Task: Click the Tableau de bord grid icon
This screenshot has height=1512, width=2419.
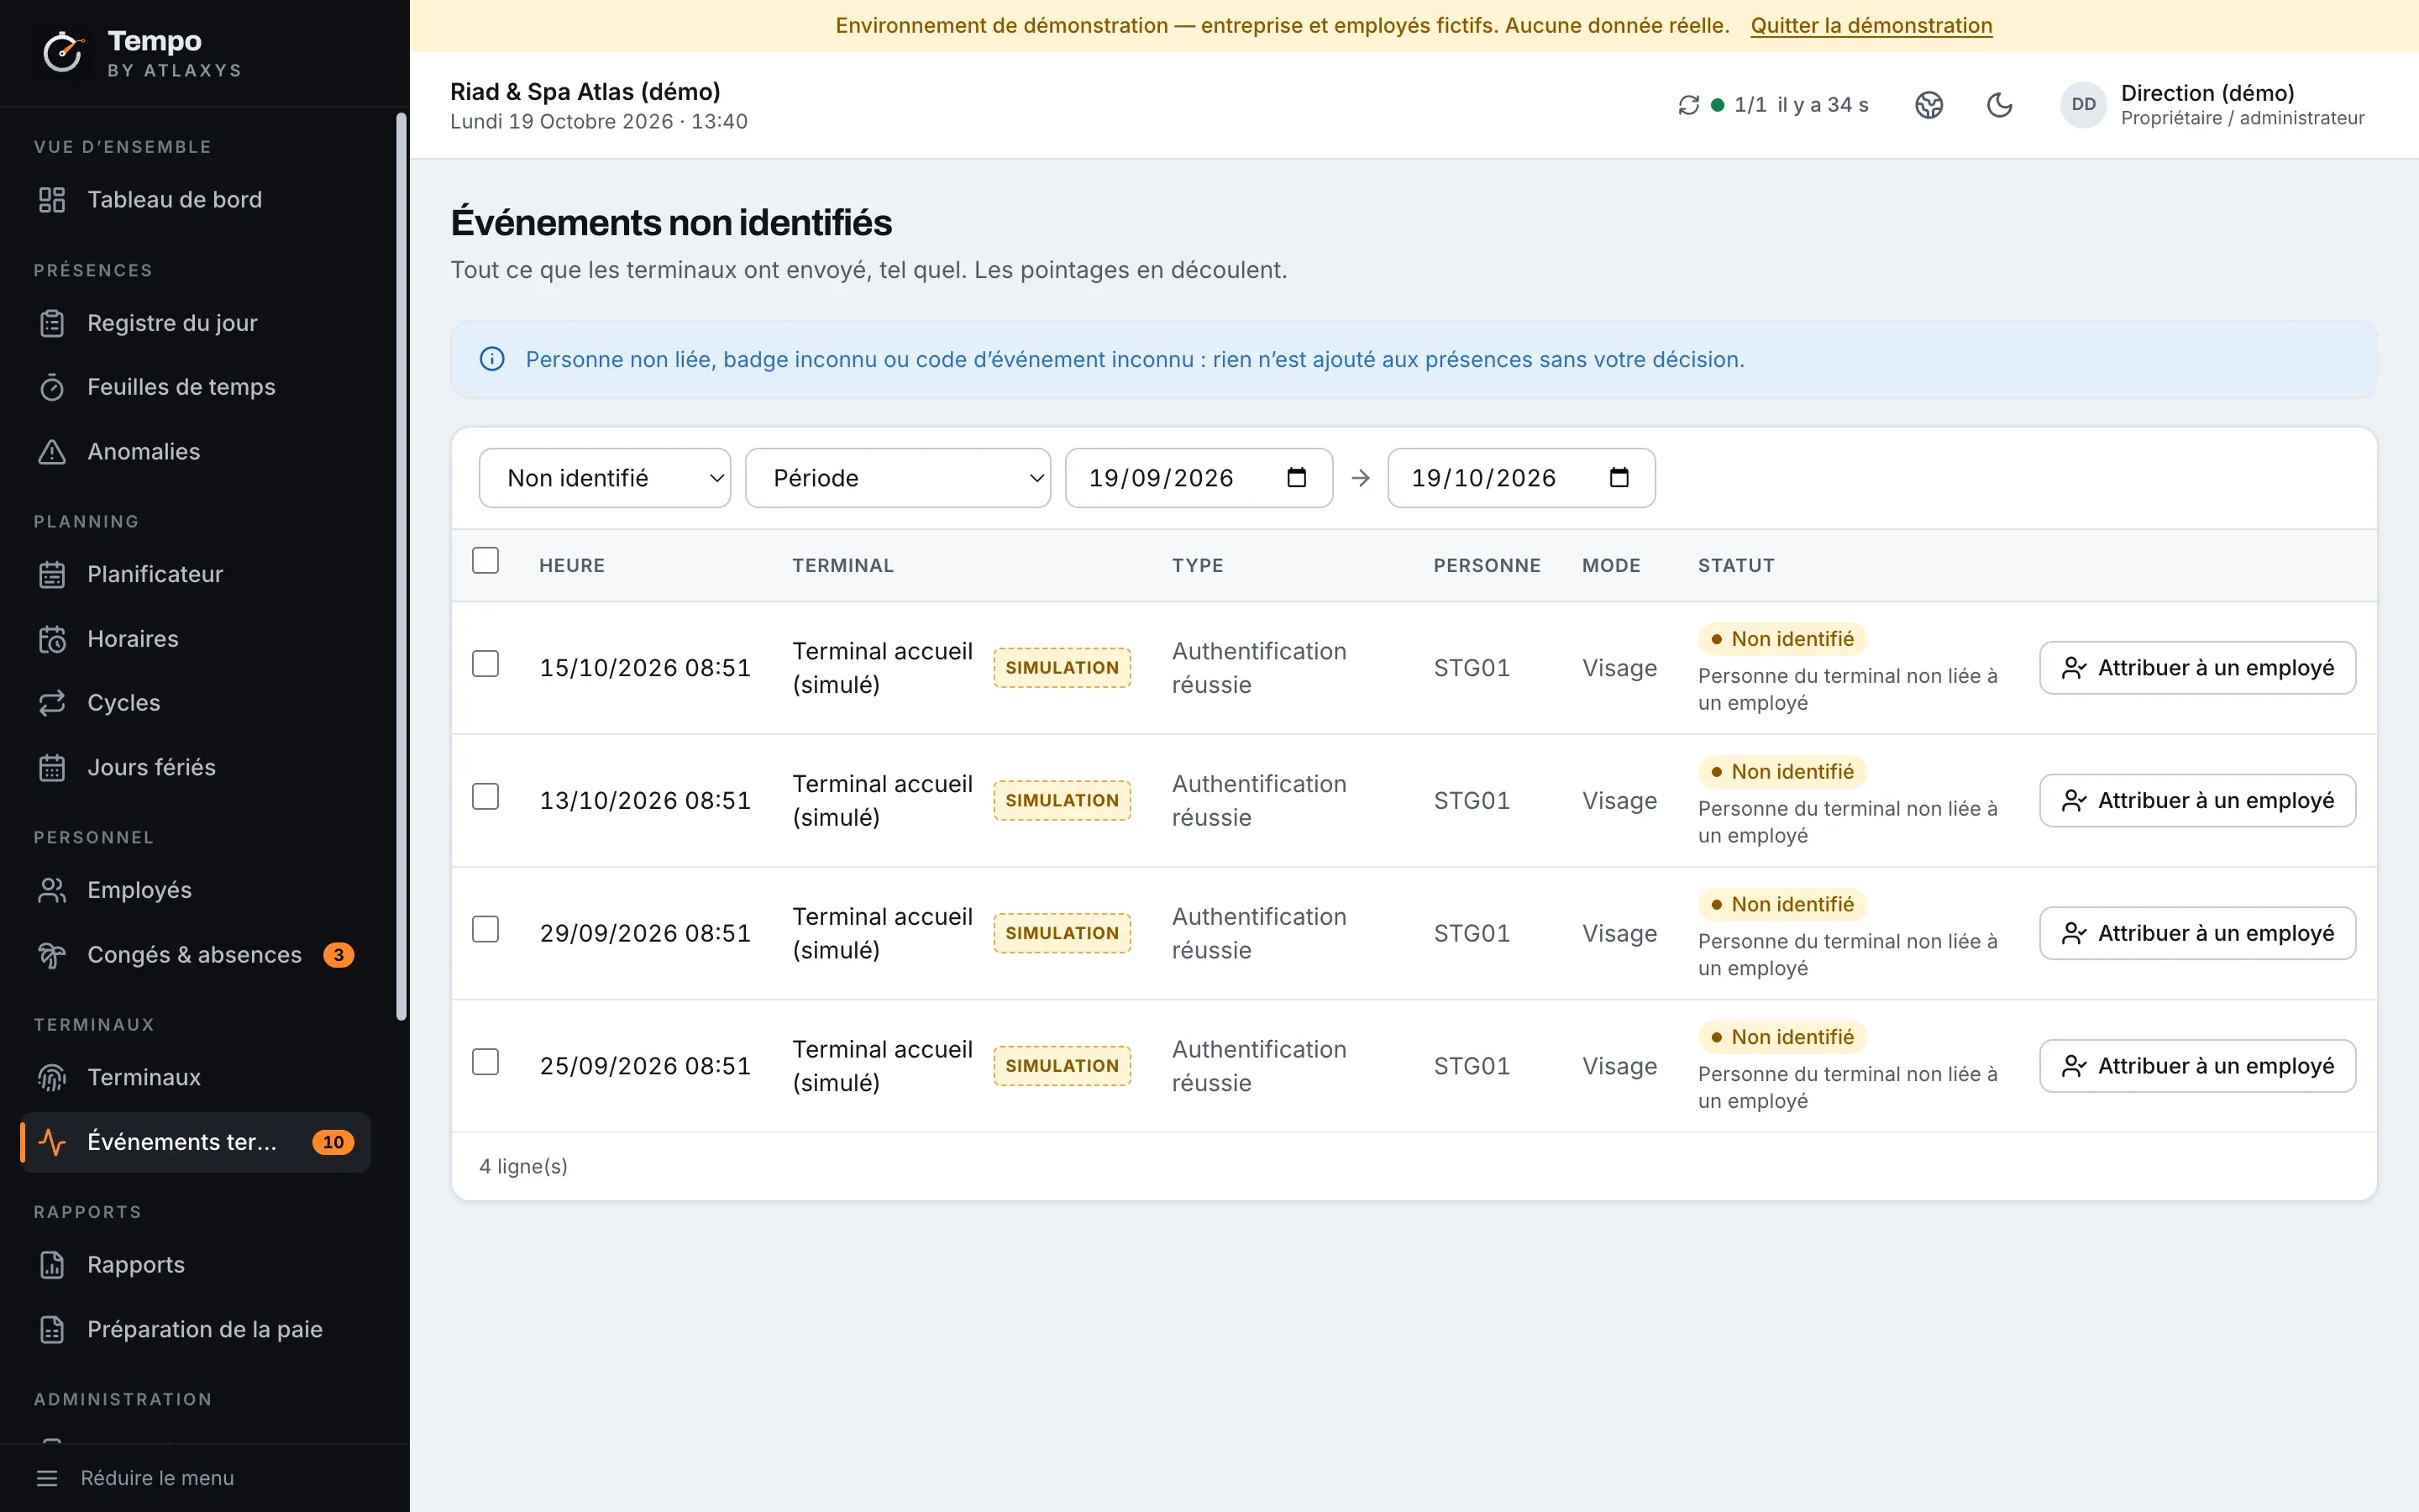Action: coord(52,200)
